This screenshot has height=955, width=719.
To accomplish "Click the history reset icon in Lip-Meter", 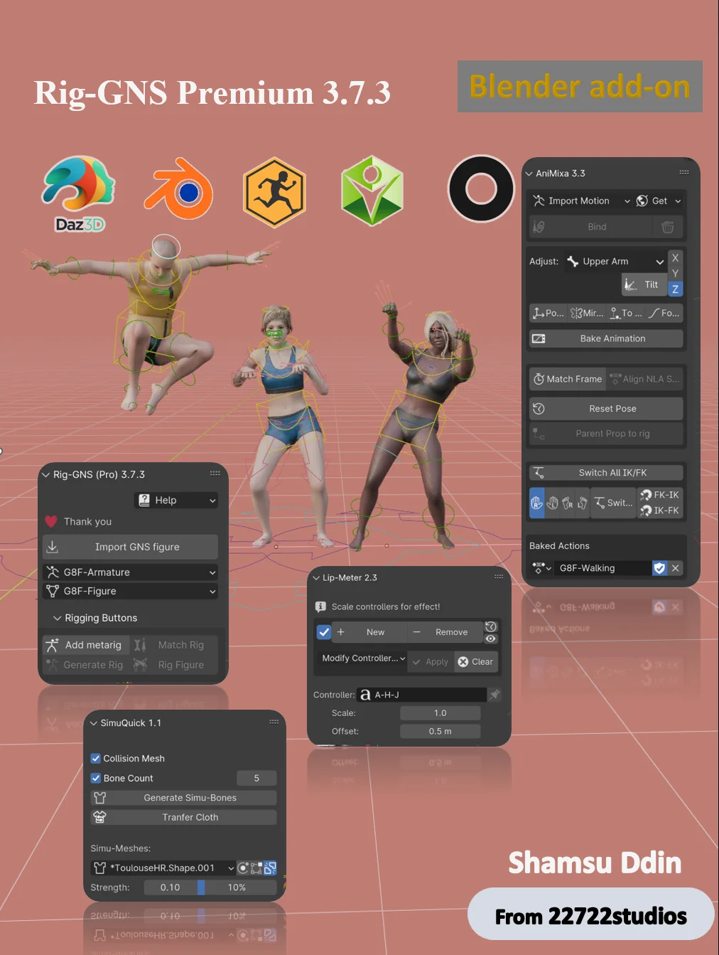I will coord(491,626).
